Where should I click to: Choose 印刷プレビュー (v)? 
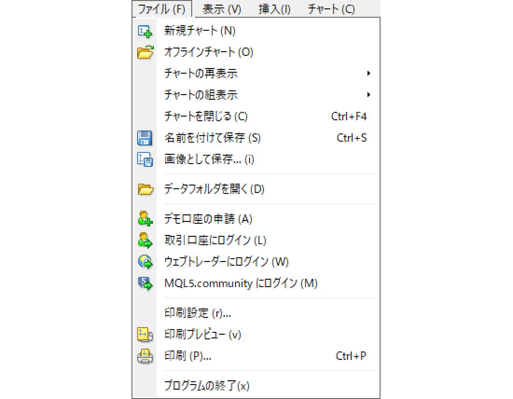(203, 335)
